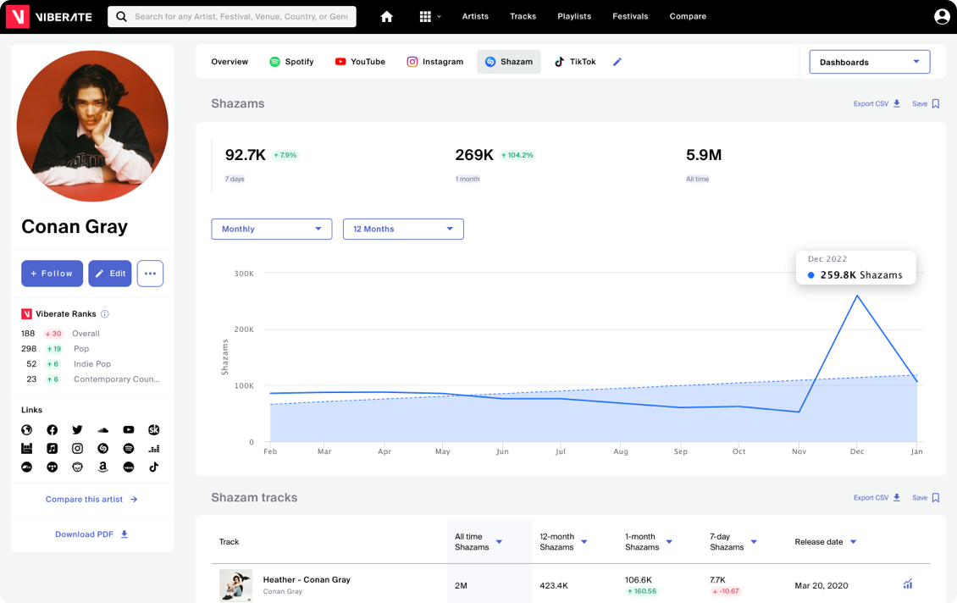
Task: Show info about Viberate Ranks
Action: point(105,313)
